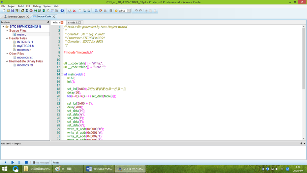
Task: Select mcomds.lst in the project tree
Action: (x=25, y=57)
